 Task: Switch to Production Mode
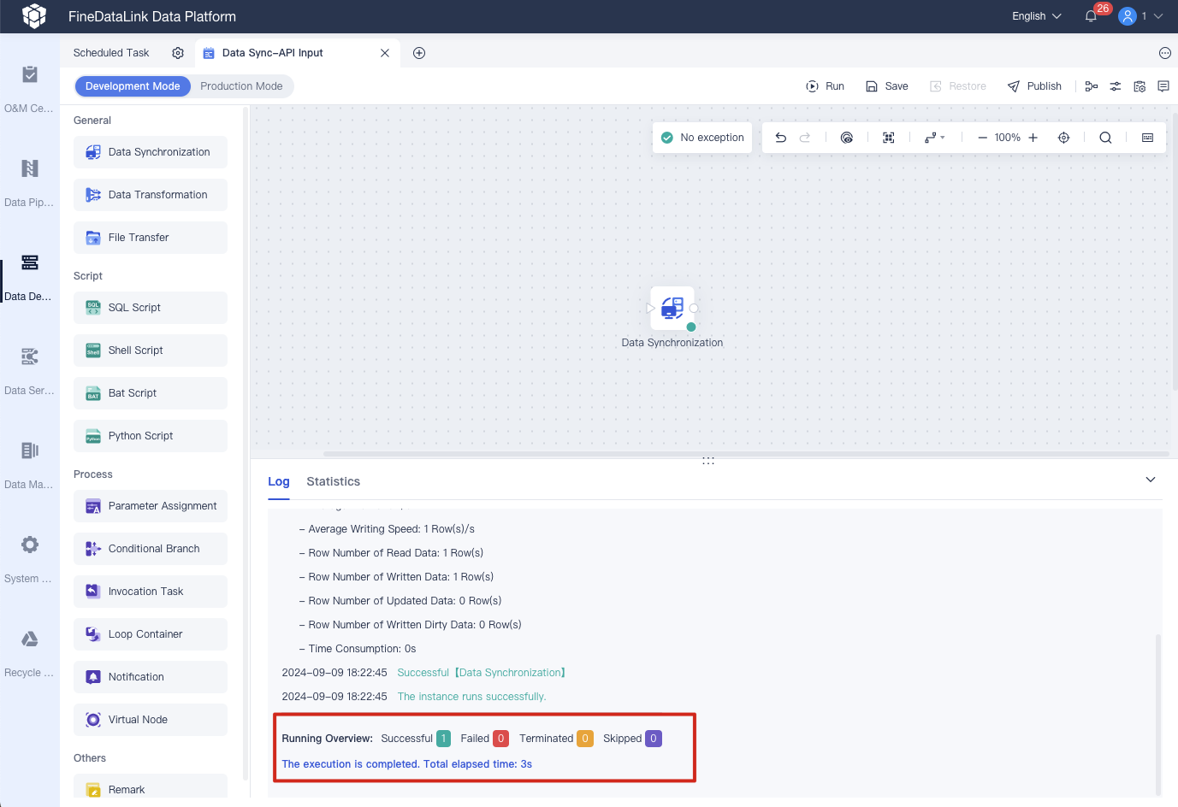(x=241, y=86)
